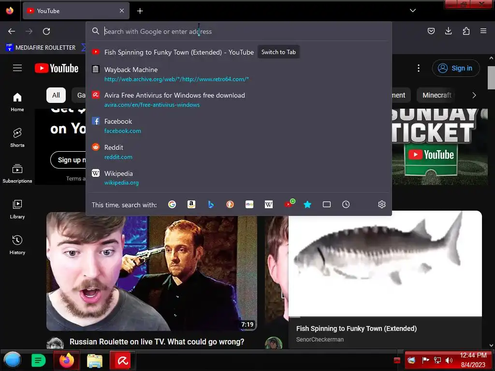This screenshot has width=495, height=371.
Task: Go to YouTube Home in sidebar
Action: [17, 102]
